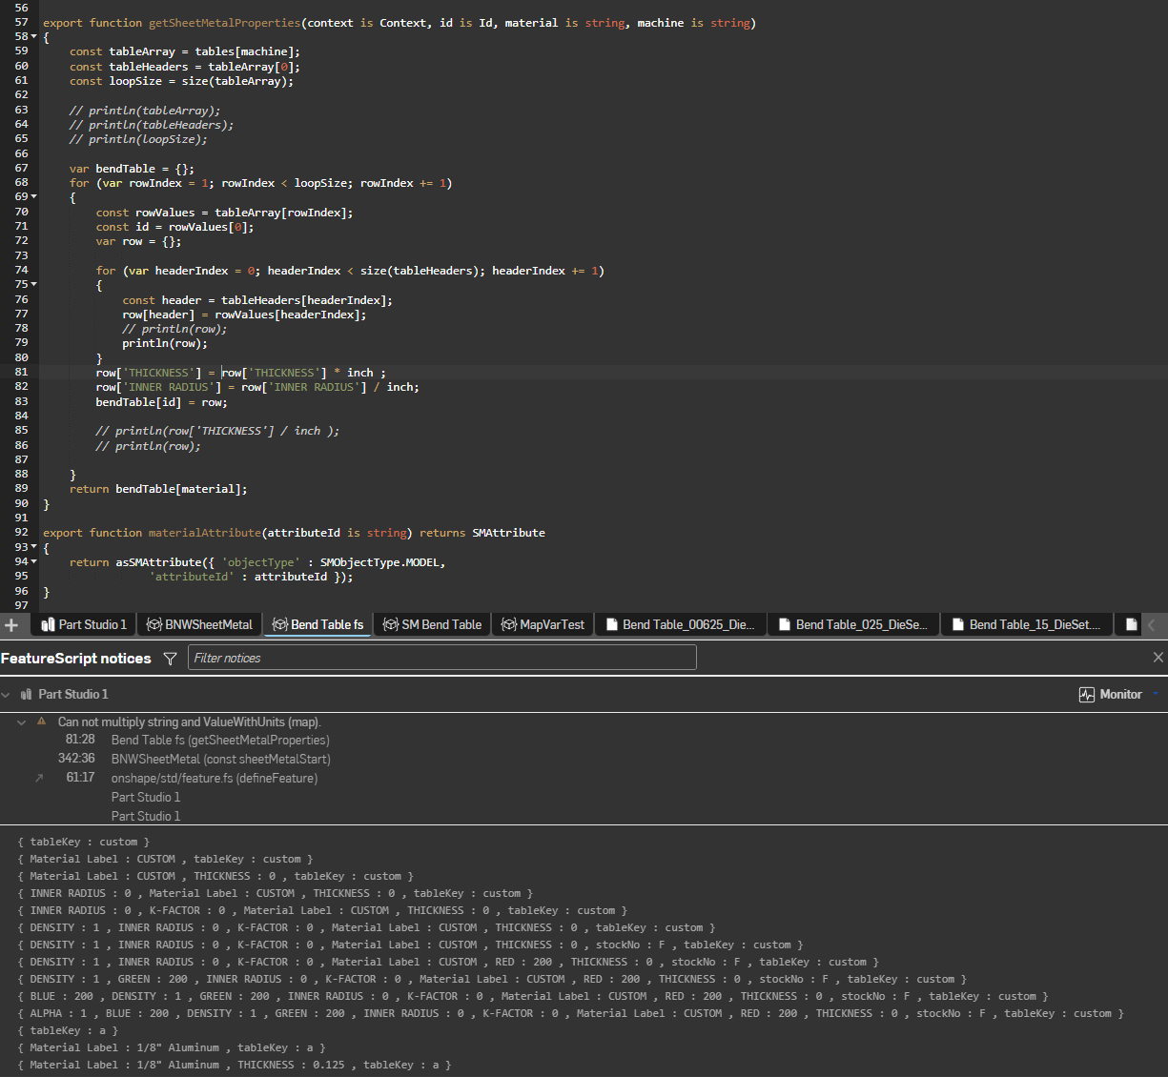Viewport: 1168px width, 1077px height.
Task: Click the external link arrow beside 61:17
Action: (39, 779)
